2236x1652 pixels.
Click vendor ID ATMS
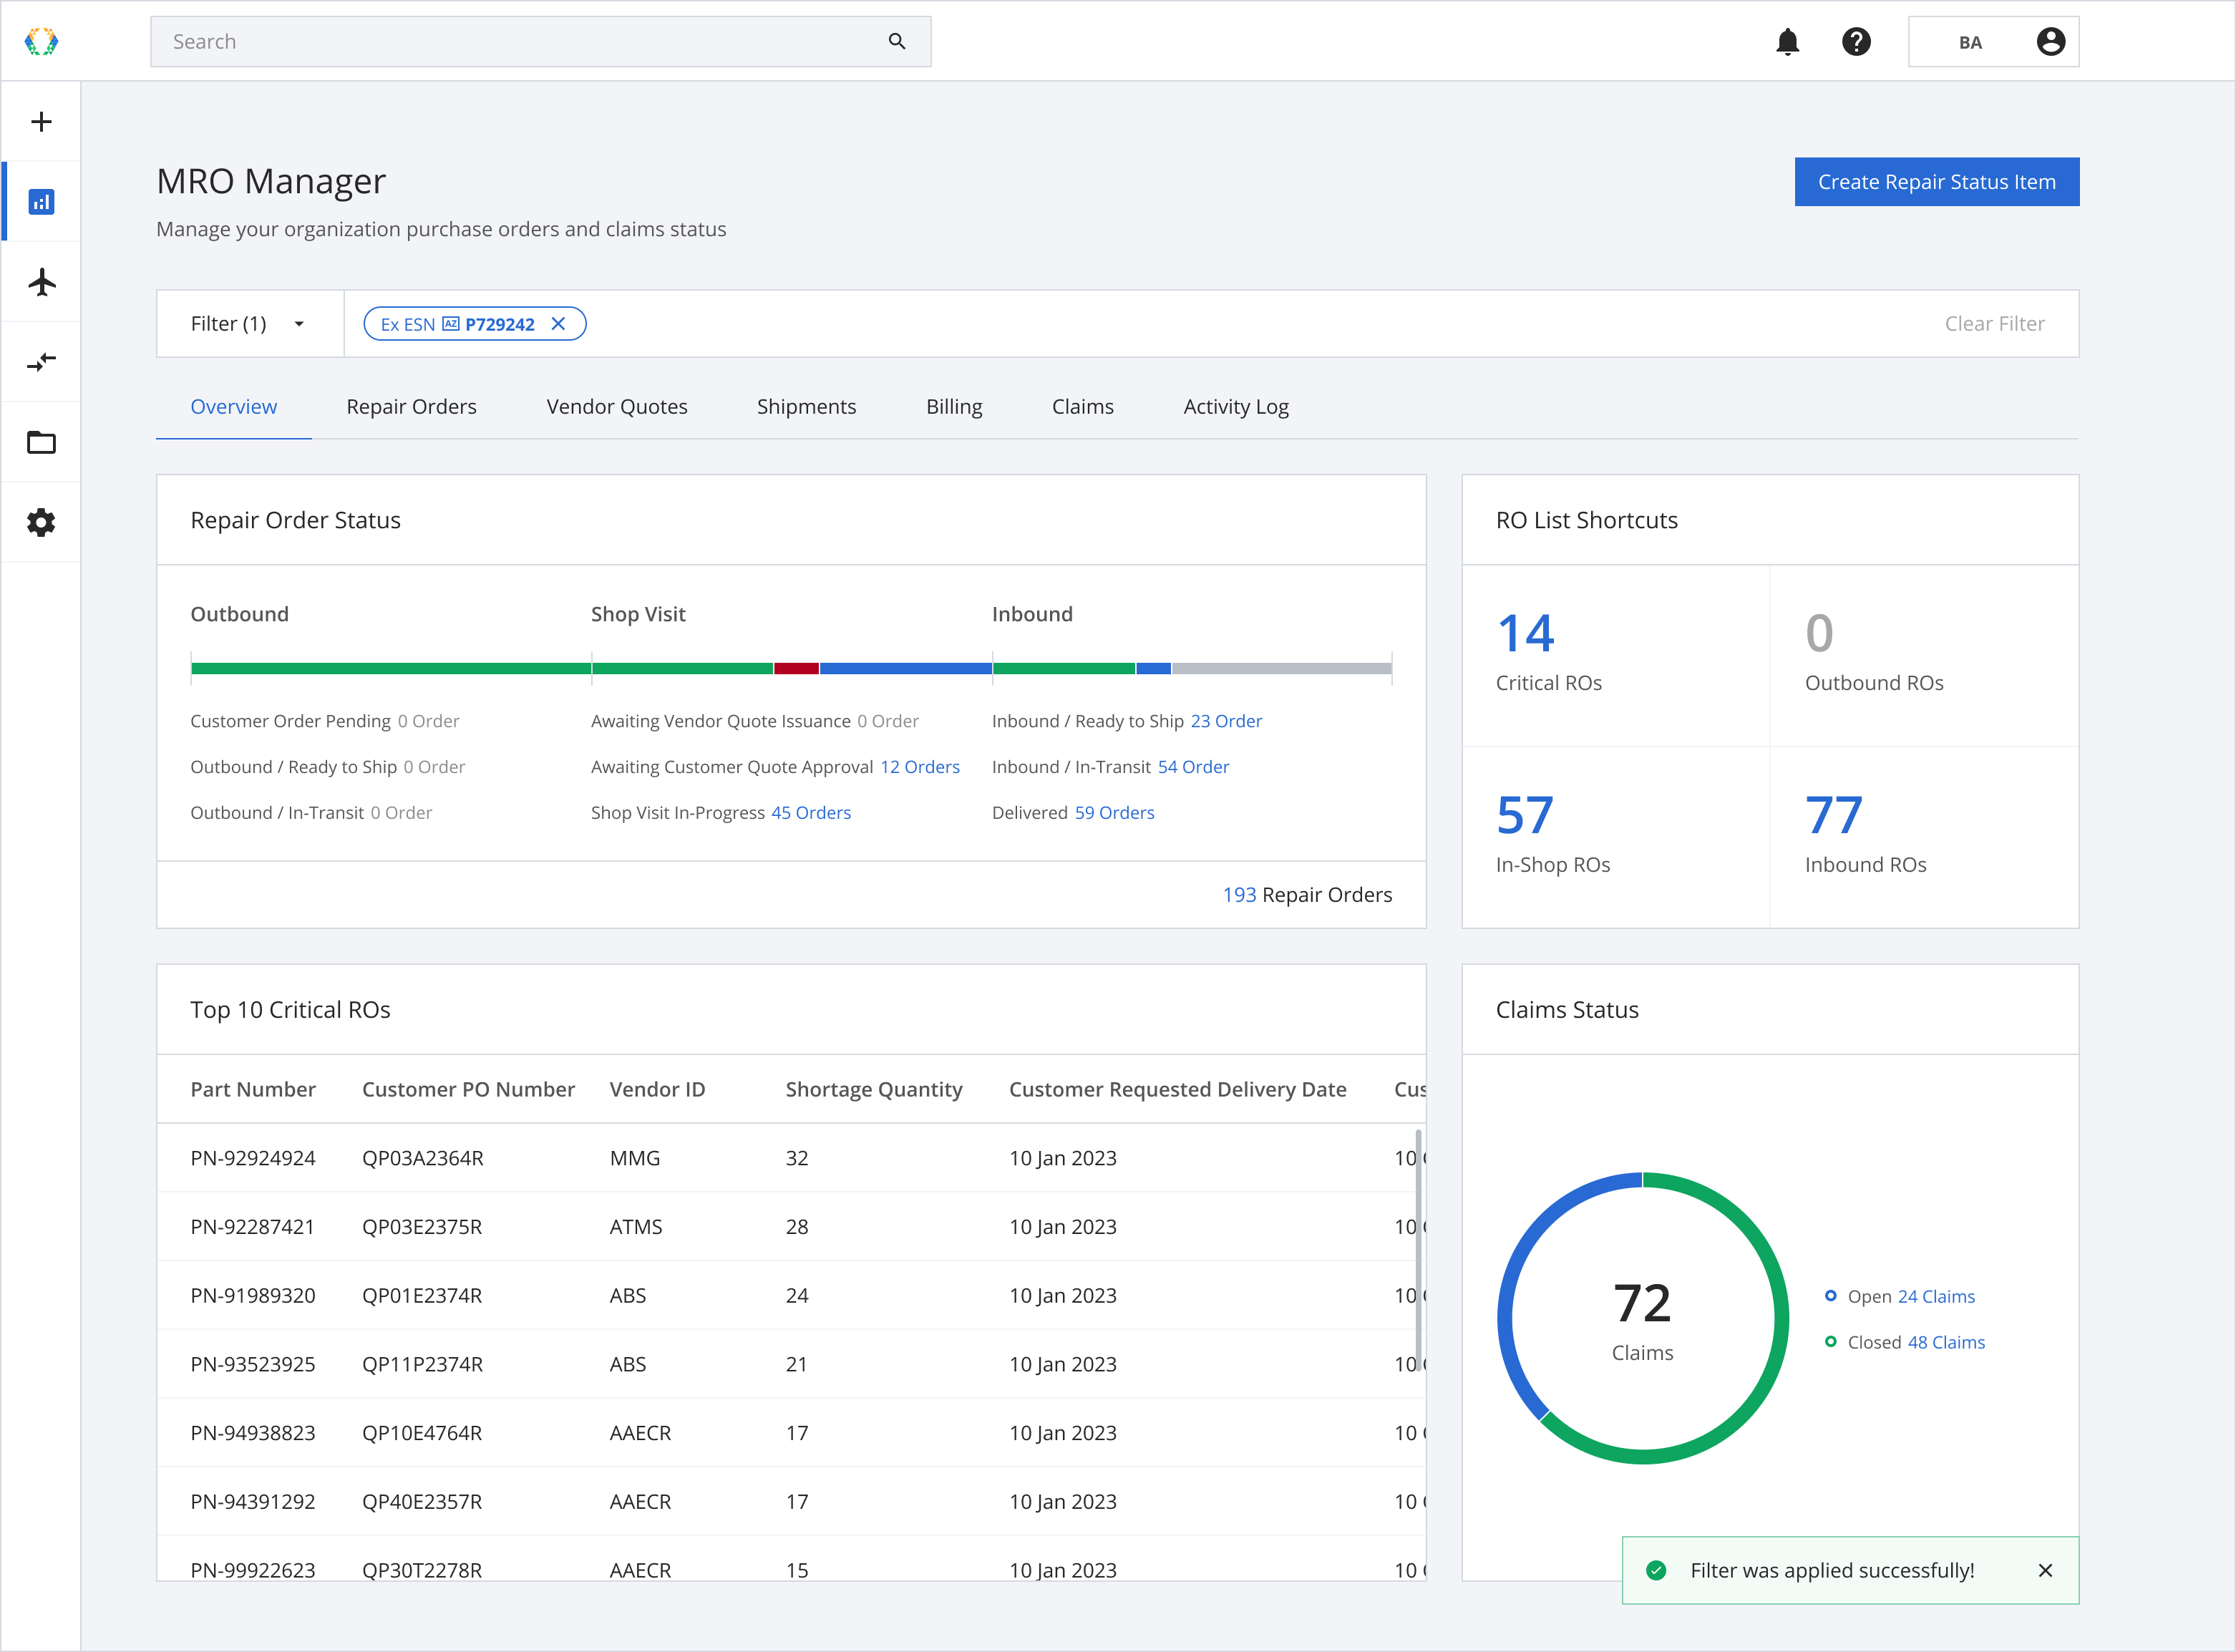pos(636,1227)
